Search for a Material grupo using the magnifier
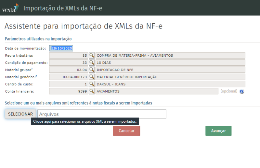260x168 pixels. point(92,70)
